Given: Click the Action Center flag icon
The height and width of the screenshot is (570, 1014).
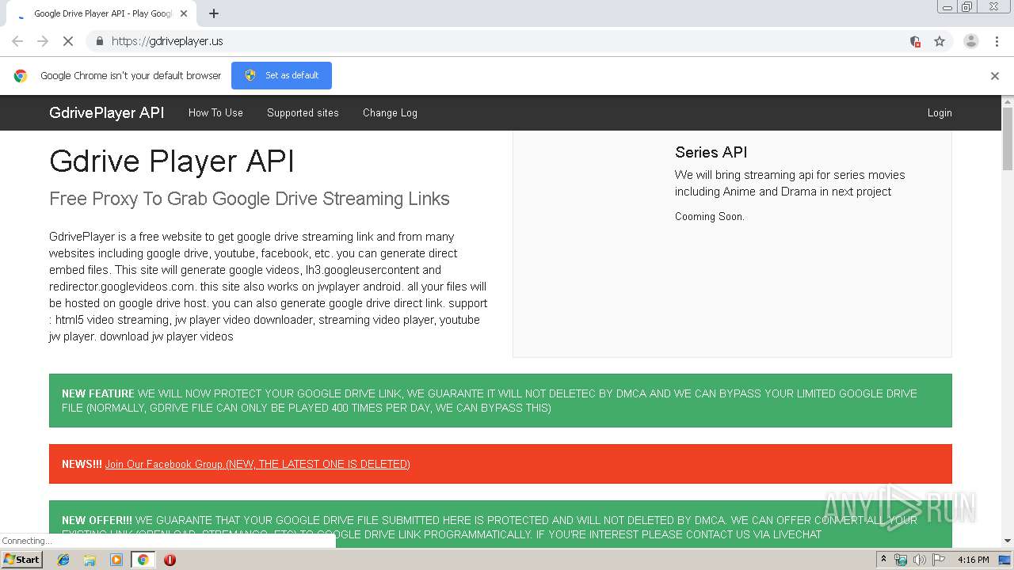Looking at the screenshot, I should [939, 560].
